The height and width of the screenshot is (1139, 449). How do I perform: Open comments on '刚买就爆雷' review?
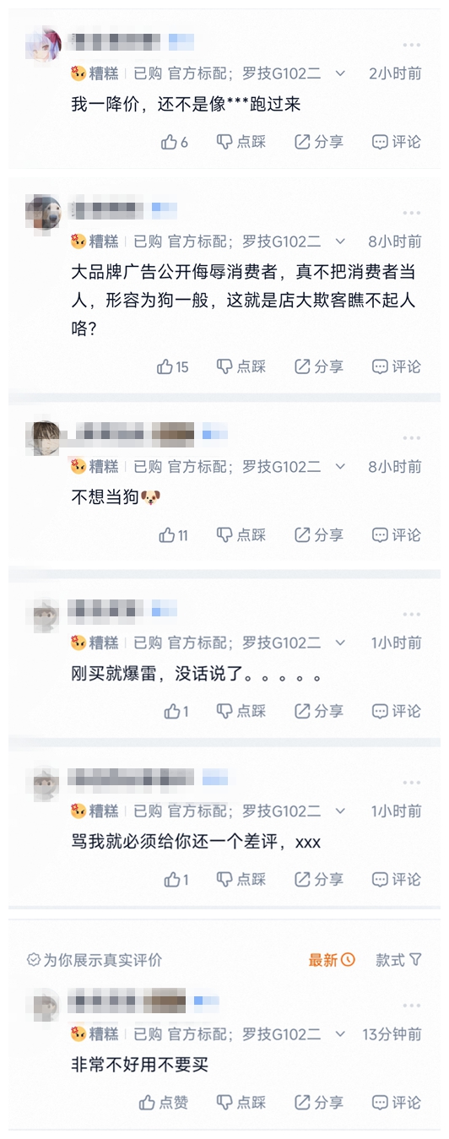point(397,712)
